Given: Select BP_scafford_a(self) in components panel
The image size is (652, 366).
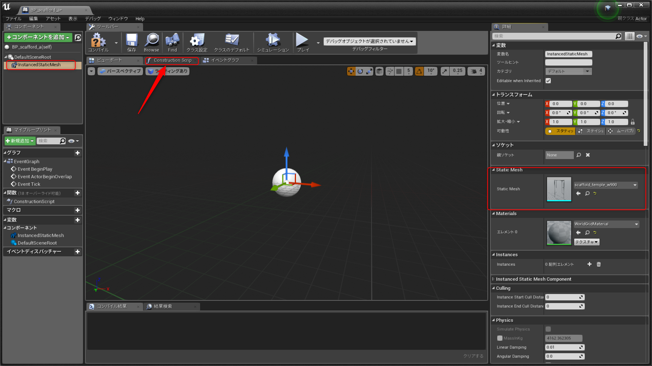Looking at the screenshot, I should click(x=32, y=47).
